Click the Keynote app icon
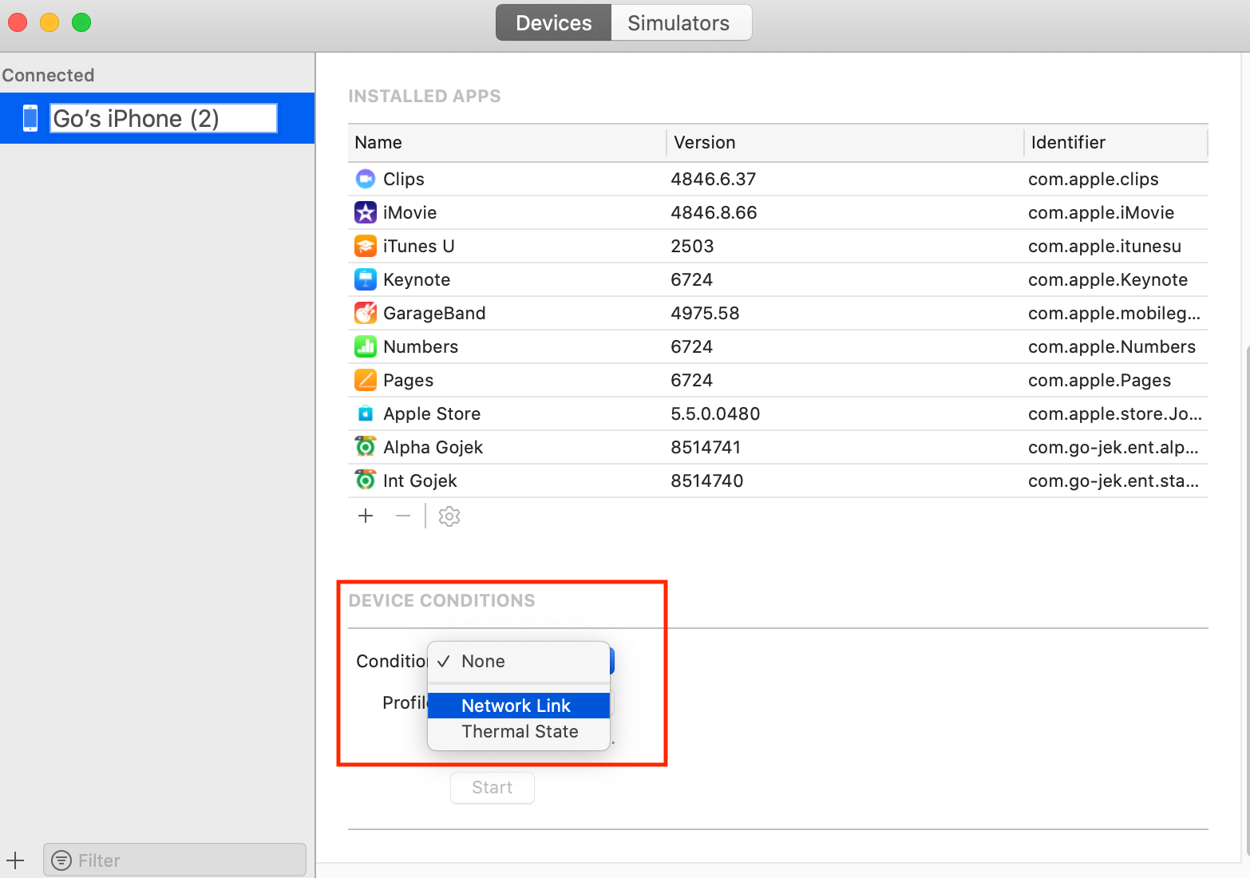Screen dimensions: 1250x878 click(x=366, y=279)
